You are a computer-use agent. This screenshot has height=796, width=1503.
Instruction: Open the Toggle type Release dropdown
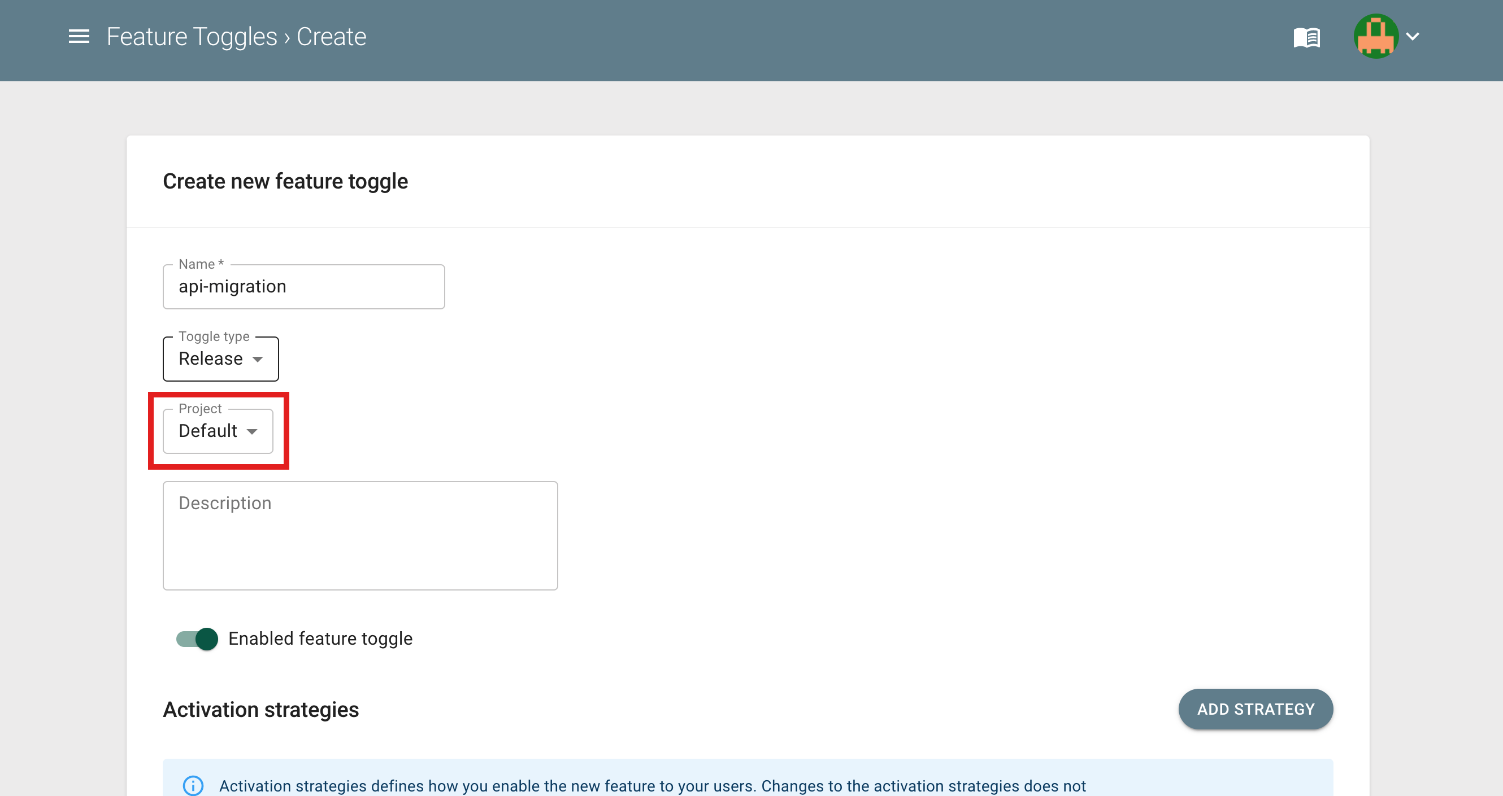[x=220, y=358]
